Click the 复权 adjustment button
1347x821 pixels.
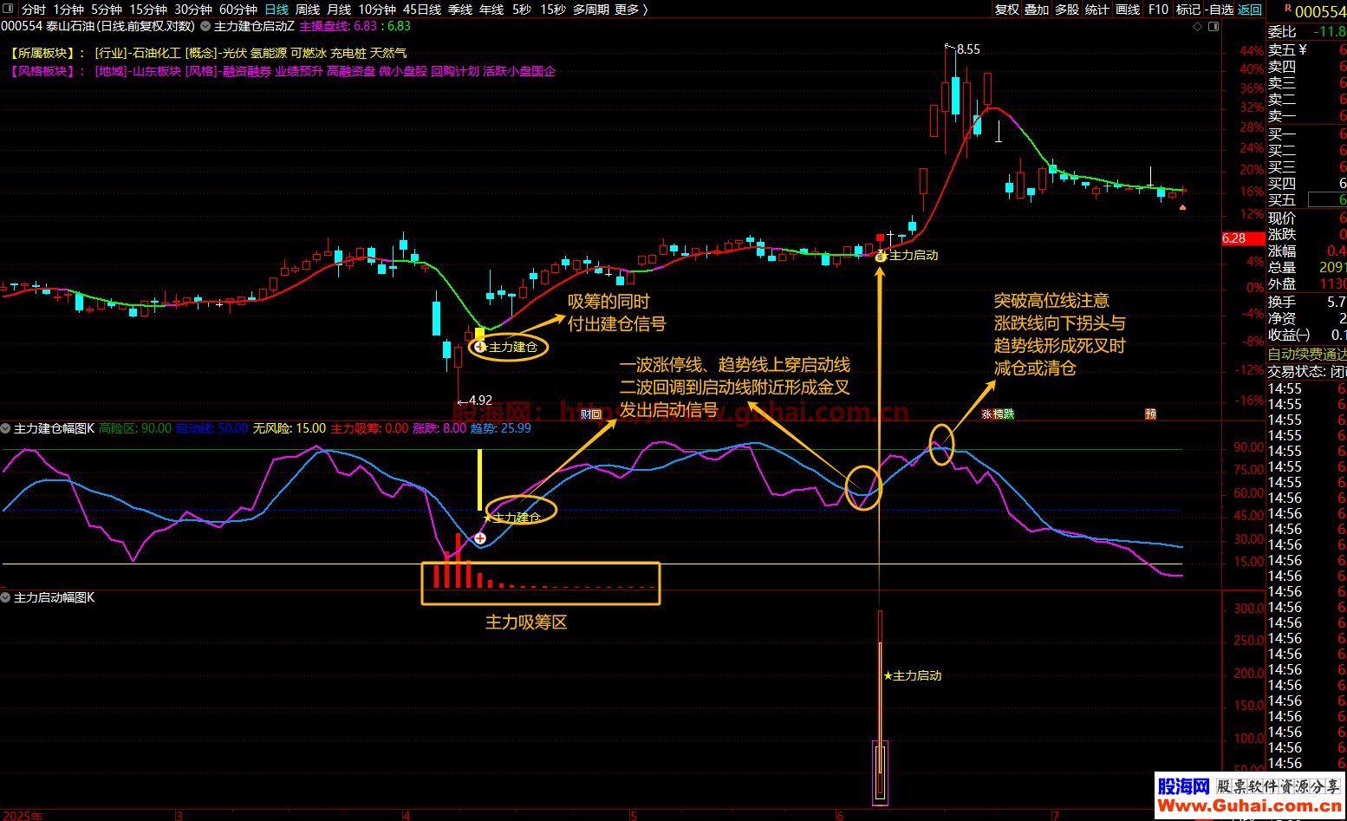tap(1007, 10)
